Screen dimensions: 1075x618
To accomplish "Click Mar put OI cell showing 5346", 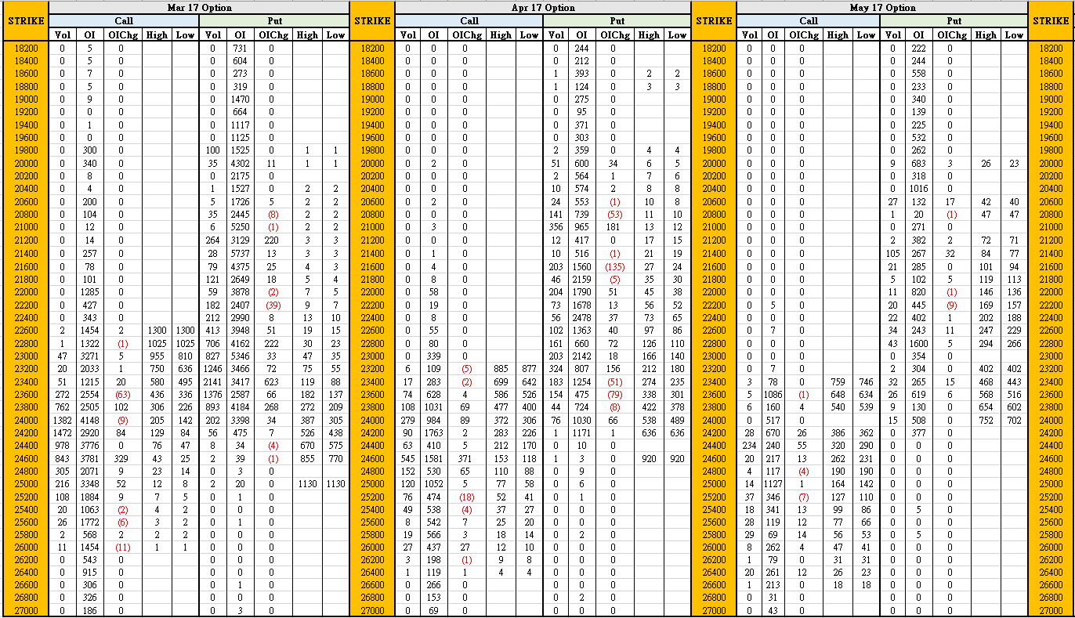I will (240, 355).
